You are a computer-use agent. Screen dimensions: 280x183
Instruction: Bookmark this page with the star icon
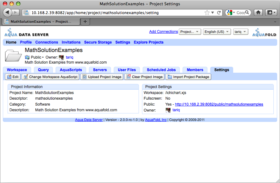[207, 13]
